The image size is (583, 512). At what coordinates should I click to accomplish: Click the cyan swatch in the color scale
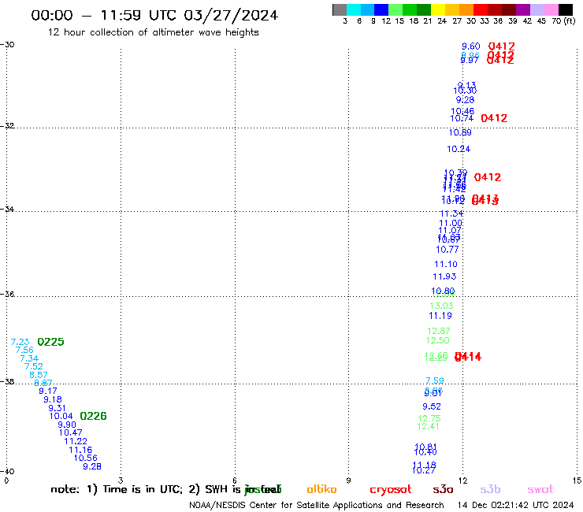tap(354, 9)
